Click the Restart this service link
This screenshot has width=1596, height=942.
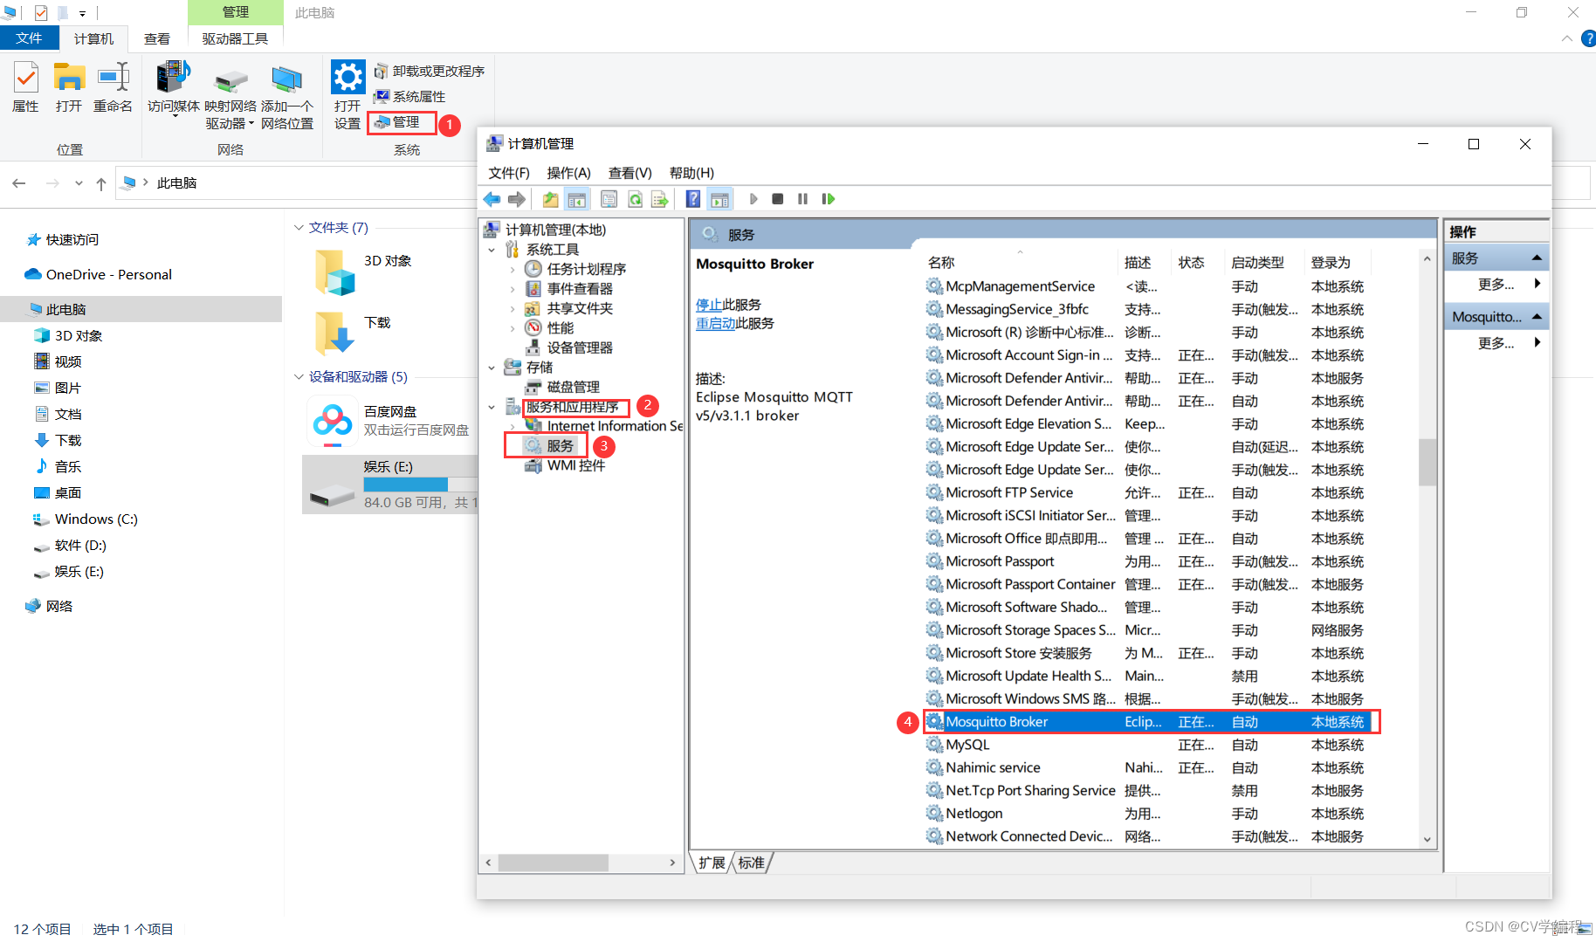pos(715,323)
